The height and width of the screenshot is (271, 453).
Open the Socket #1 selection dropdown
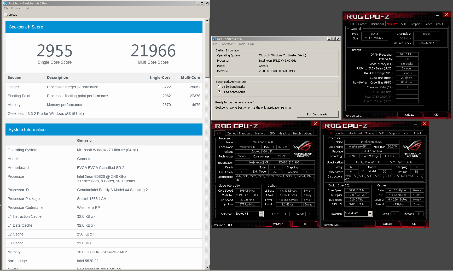point(261,214)
